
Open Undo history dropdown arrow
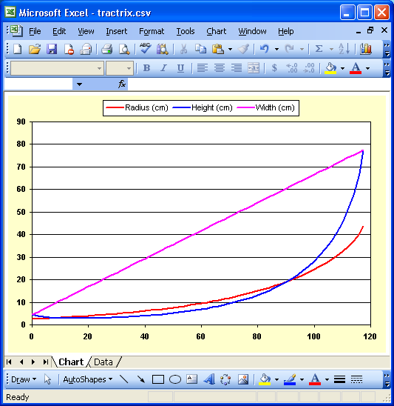pyautogui.click(x=276, y=49)
